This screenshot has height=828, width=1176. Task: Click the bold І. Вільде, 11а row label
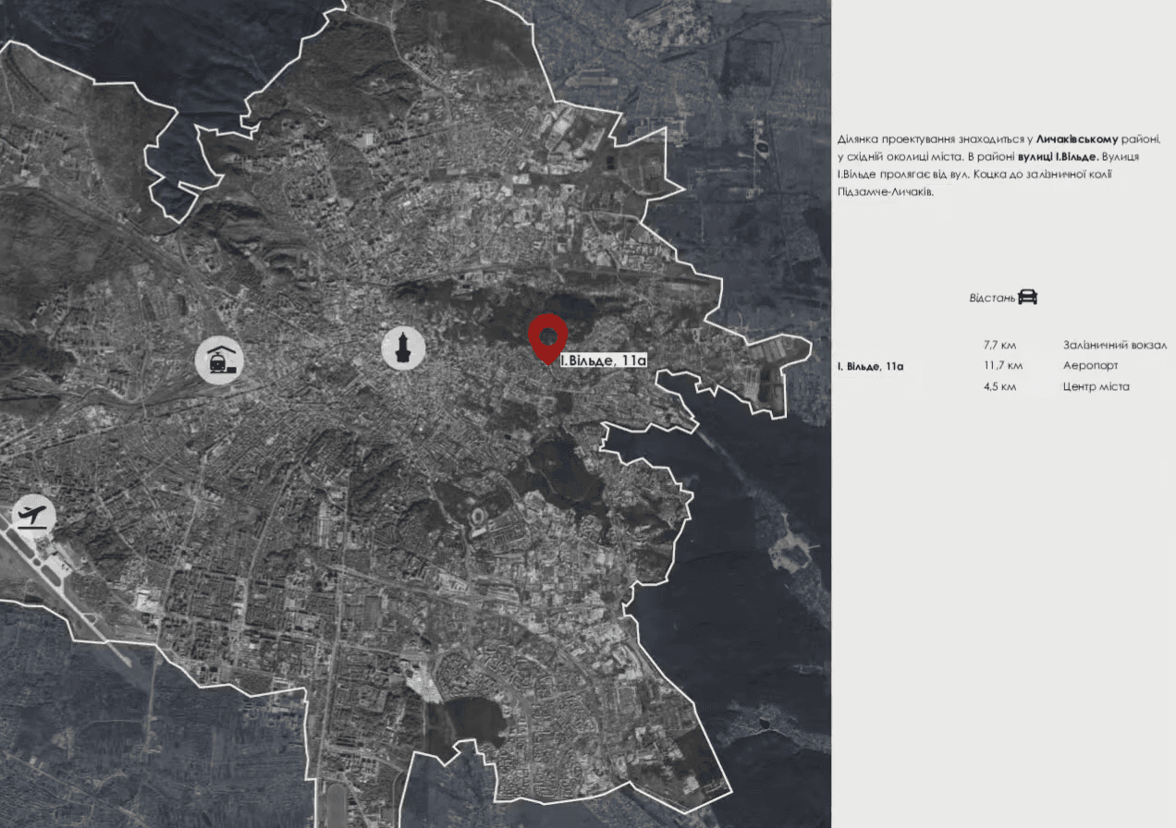tap(870, 366)
